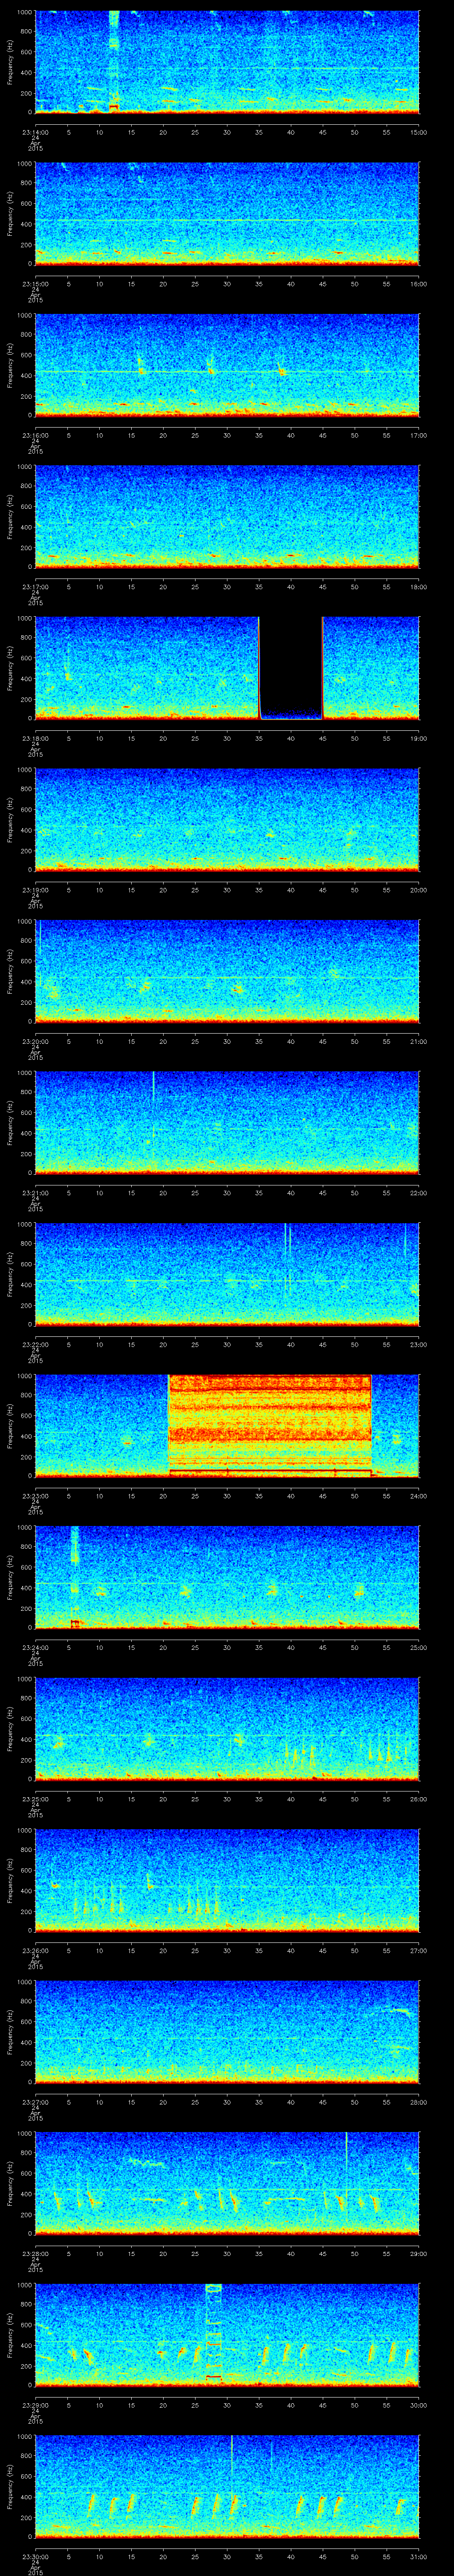Select the spectrogram panel starting at 23:15:00
The width and height of the screenshot is (454, 2576).
(x=227, y=214)
